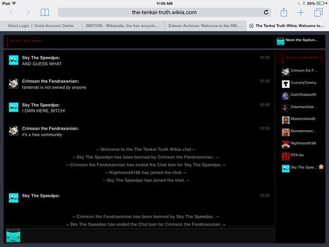329x247 pixels.
Task: Tap Sky avatar beside the dot message
Action: pyautogui.click(x=14, y=198)
